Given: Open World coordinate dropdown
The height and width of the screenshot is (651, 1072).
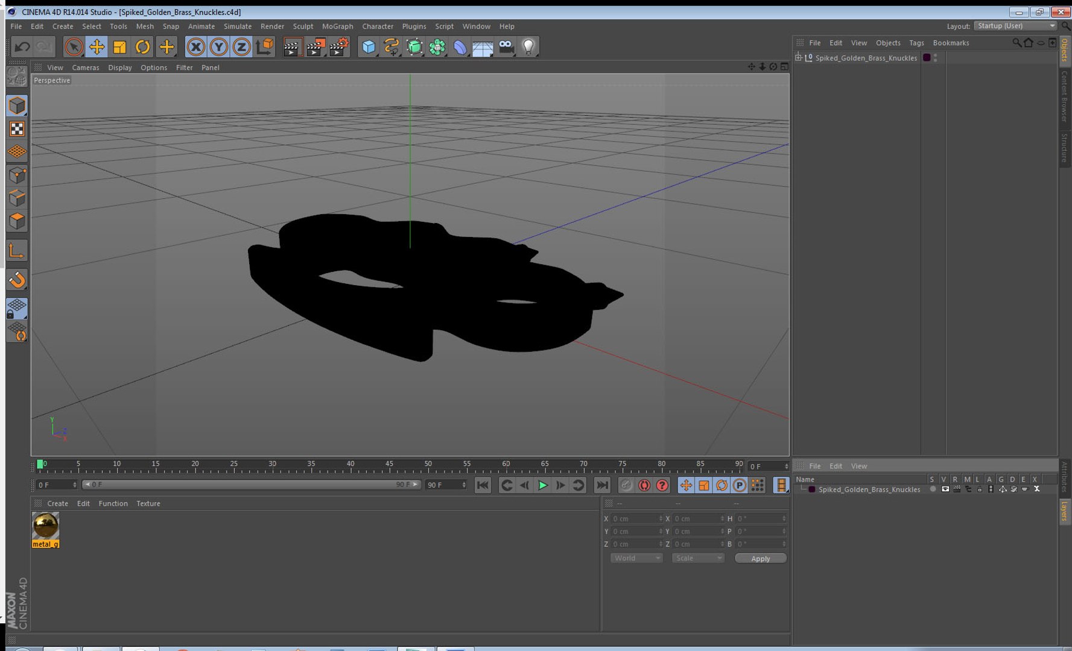Looking at the screenshot, I should pos(636,558).
